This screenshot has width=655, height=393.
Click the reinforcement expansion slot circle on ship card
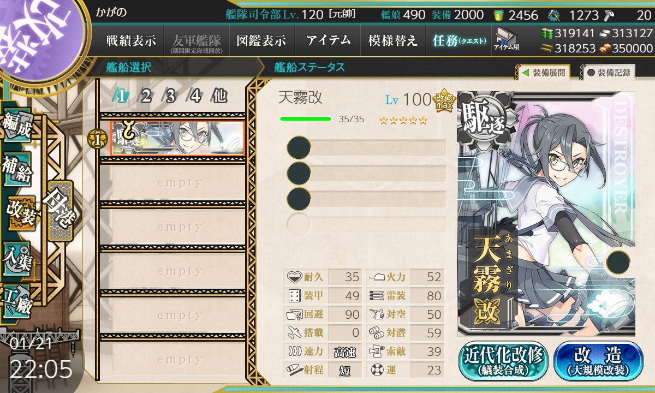point(617,263)
